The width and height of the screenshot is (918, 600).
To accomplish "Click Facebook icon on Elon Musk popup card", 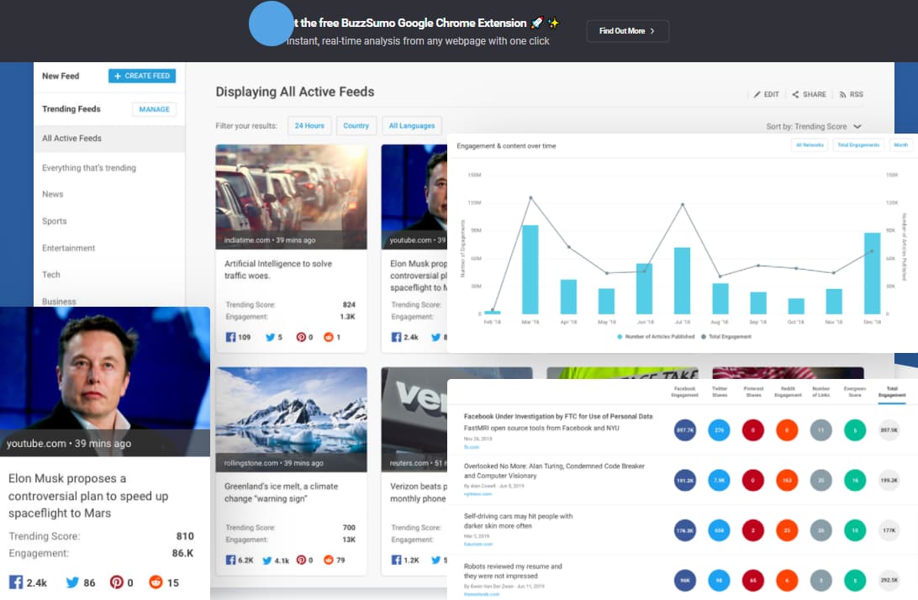I will pos(16,582).
